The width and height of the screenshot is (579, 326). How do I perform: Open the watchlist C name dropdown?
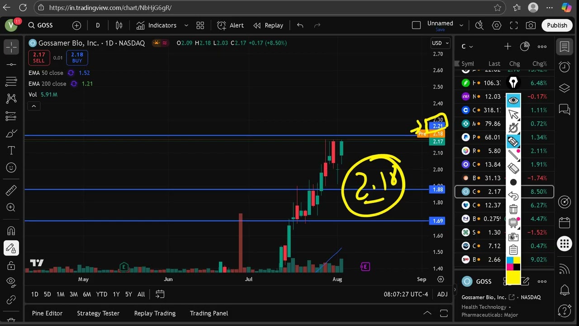click(467, 47)
